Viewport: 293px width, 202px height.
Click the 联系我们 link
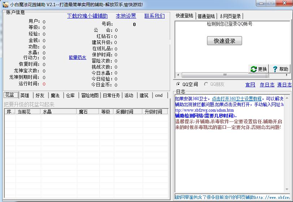tap(154, 16)
